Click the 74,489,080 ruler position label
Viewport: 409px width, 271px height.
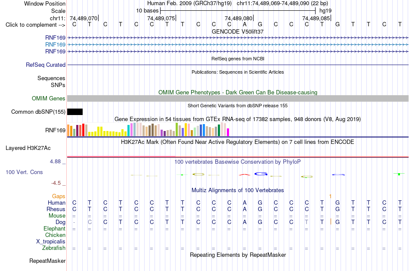(x=239, y=18)
